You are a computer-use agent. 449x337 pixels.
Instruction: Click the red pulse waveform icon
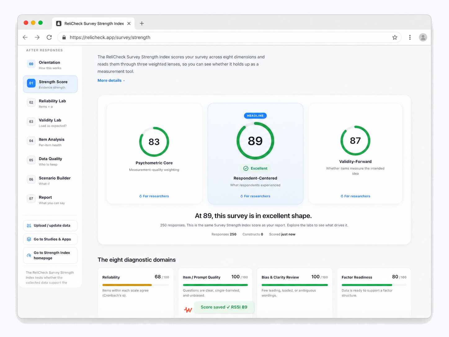[x=188, y=309]
